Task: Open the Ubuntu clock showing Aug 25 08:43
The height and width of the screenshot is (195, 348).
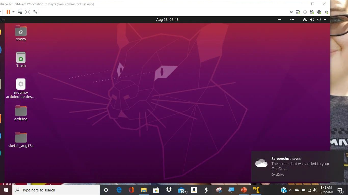Action: [167, 20]
